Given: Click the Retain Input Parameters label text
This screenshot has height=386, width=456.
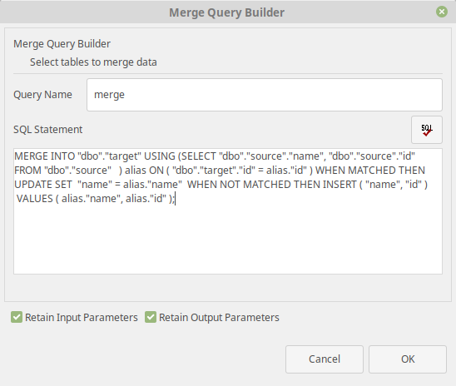Looking at the screenshot, I should (x=82, y=318).
